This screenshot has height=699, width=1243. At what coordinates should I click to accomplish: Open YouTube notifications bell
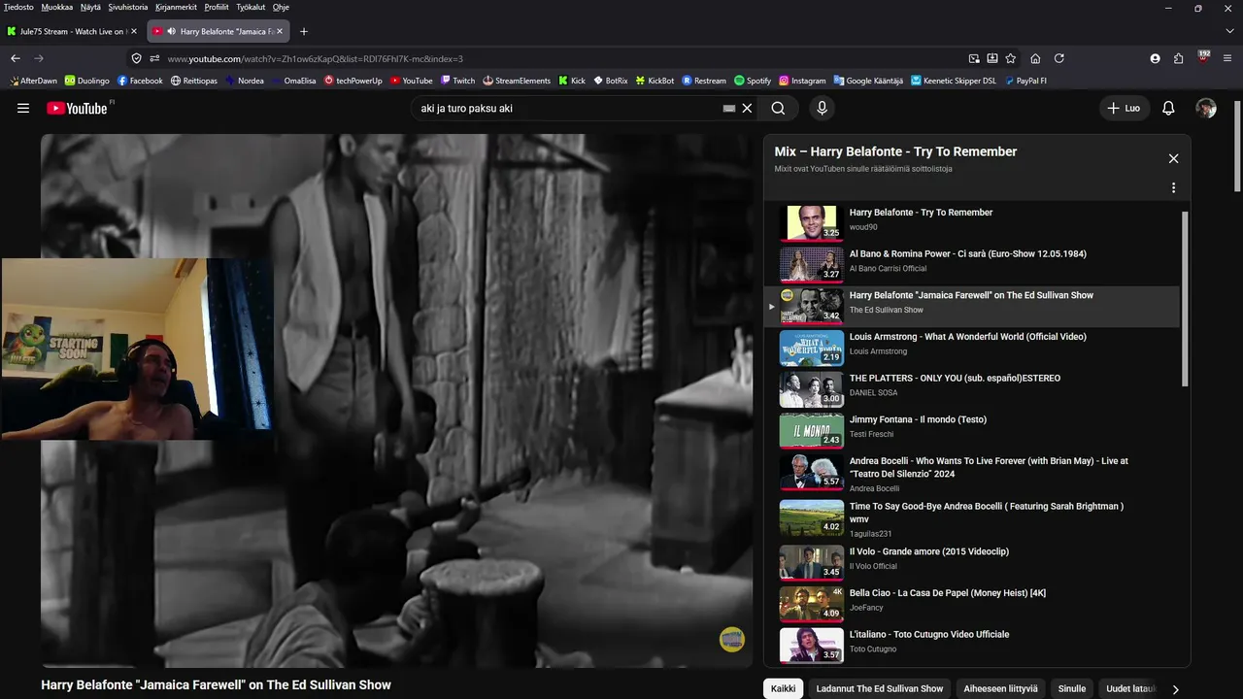click(1168, 109)
